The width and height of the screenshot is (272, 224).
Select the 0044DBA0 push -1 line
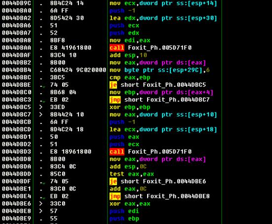[x=122, y=10]
